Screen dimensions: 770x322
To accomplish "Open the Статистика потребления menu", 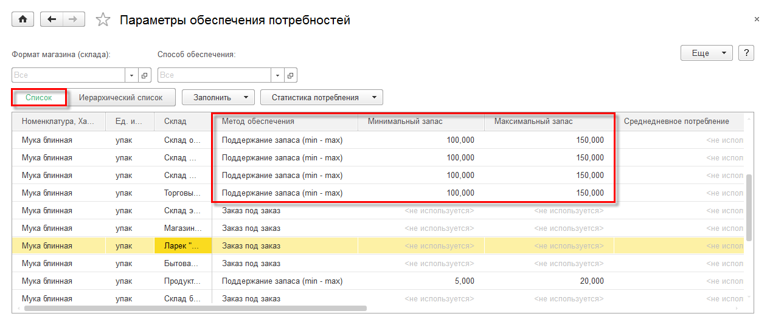I will tap(321, 97).
